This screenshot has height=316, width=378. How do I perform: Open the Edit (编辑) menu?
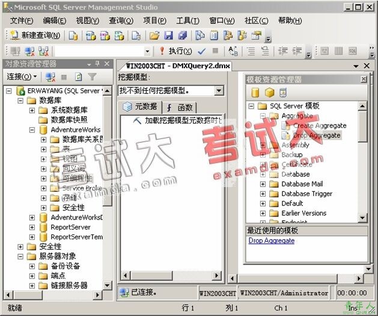(x=55, y=20)
